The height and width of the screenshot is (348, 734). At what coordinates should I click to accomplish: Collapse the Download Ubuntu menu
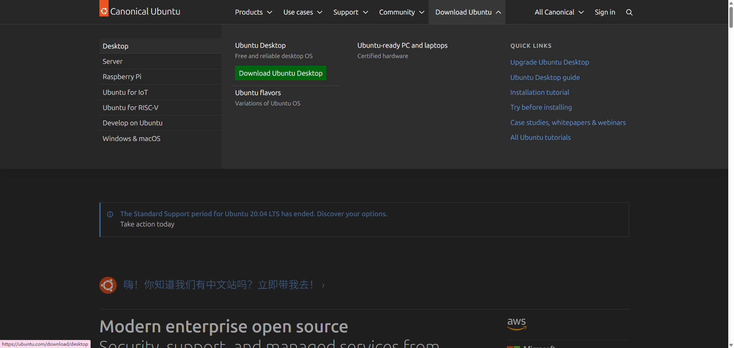pos(468,12)
